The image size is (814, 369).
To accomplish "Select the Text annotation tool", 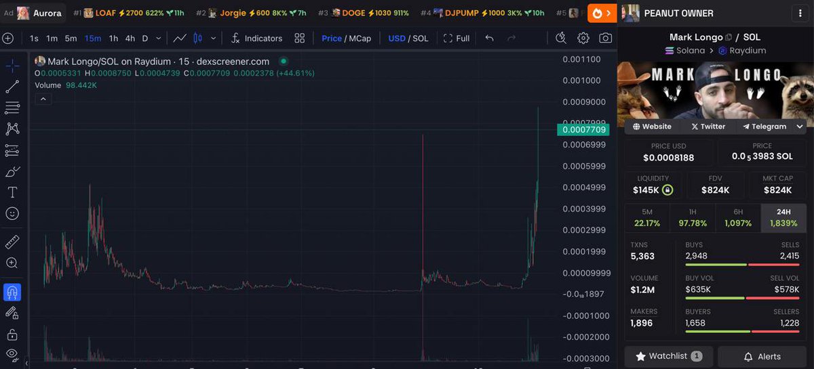I will (12, 192).
